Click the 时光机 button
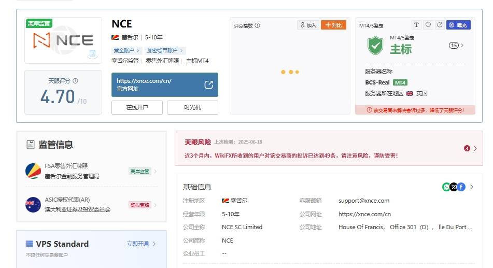493x268 pixels. pyautogui.click(x=192, y=107)
